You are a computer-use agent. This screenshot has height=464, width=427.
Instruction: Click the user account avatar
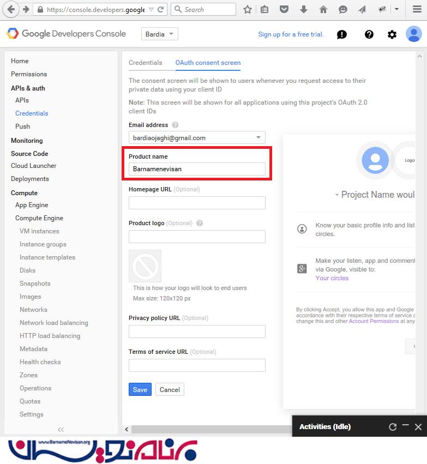414,34
